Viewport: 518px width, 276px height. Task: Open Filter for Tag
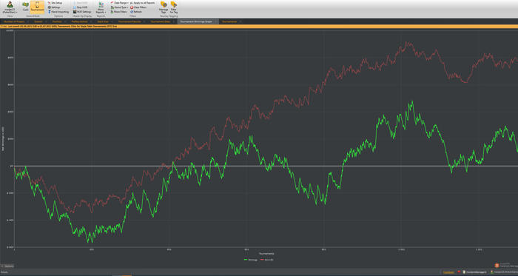tap(173, 7)
